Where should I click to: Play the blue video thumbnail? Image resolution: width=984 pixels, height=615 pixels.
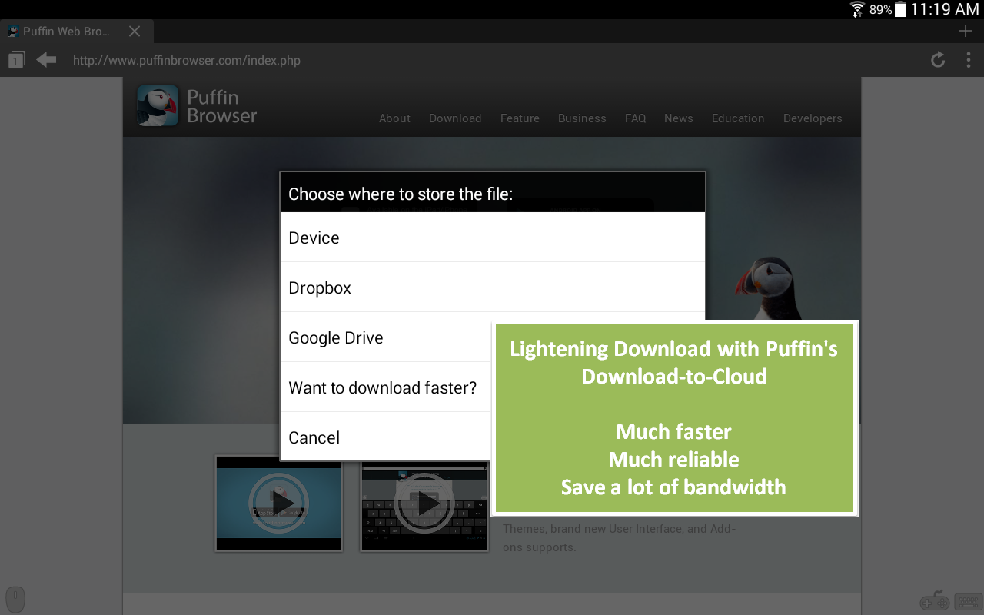pyautogui.click(x=278, y=503)
